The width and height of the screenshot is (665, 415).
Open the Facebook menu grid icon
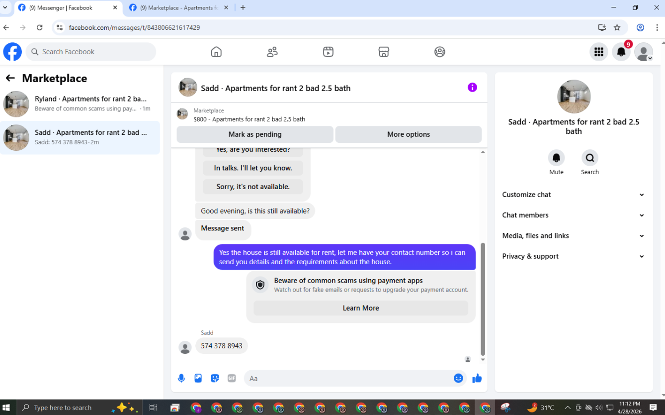[599, 52]
